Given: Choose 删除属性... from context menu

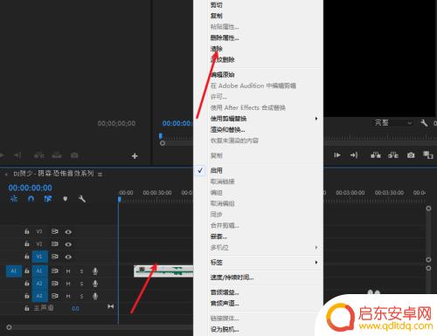Looking at the screenshot, I should (x=225, y=38).
